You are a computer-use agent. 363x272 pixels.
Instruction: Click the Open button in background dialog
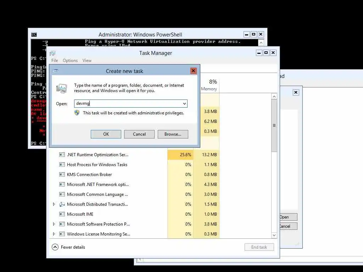[x=288, y=217]
